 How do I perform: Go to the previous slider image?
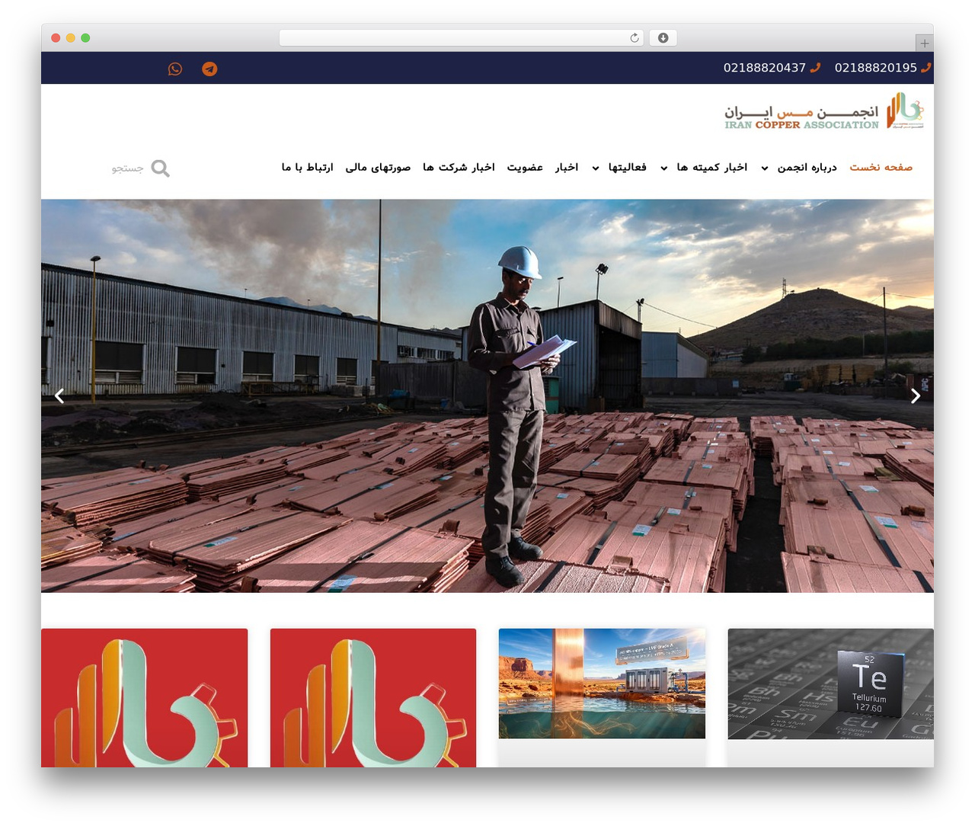pos(59,395)
